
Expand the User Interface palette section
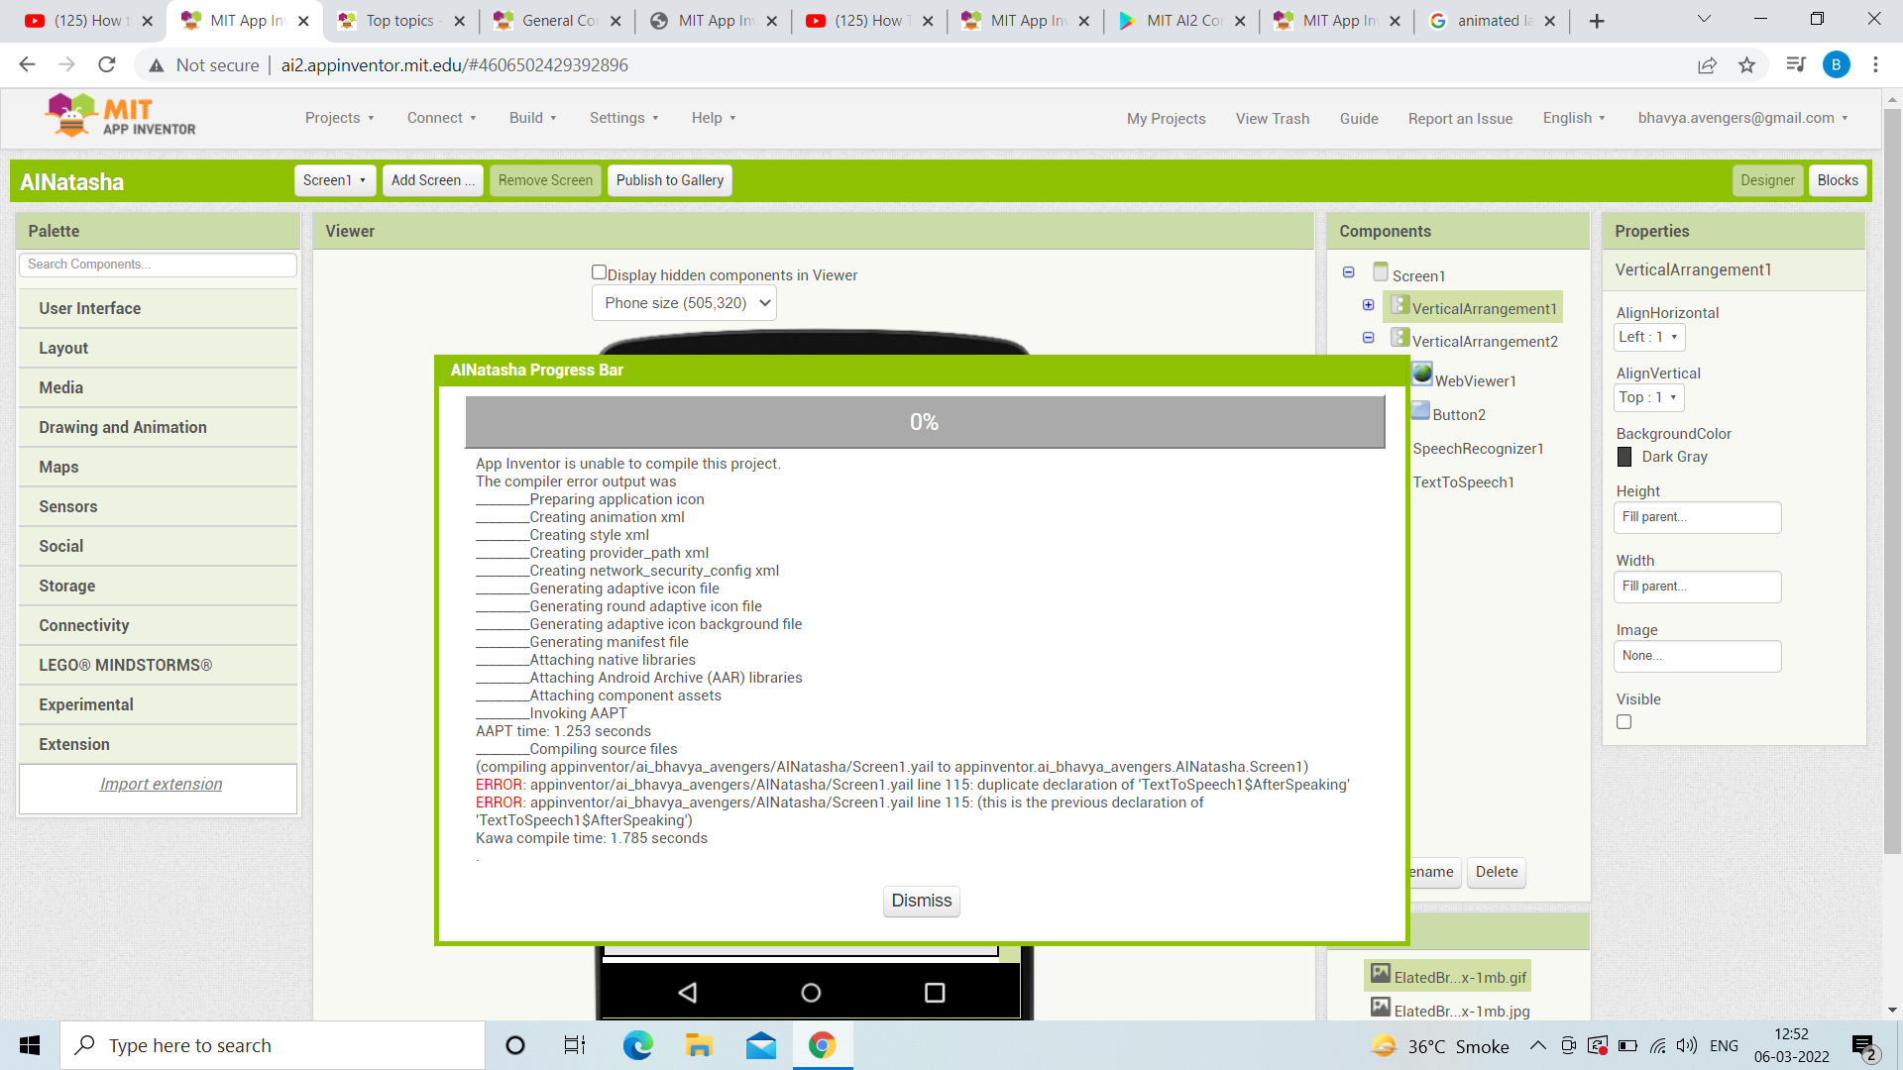(158, 308)
